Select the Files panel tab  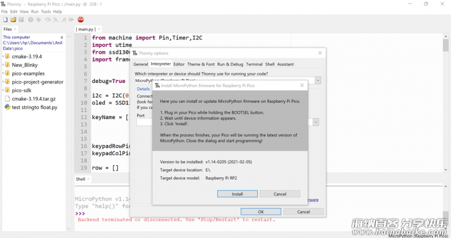pos(7,29)
